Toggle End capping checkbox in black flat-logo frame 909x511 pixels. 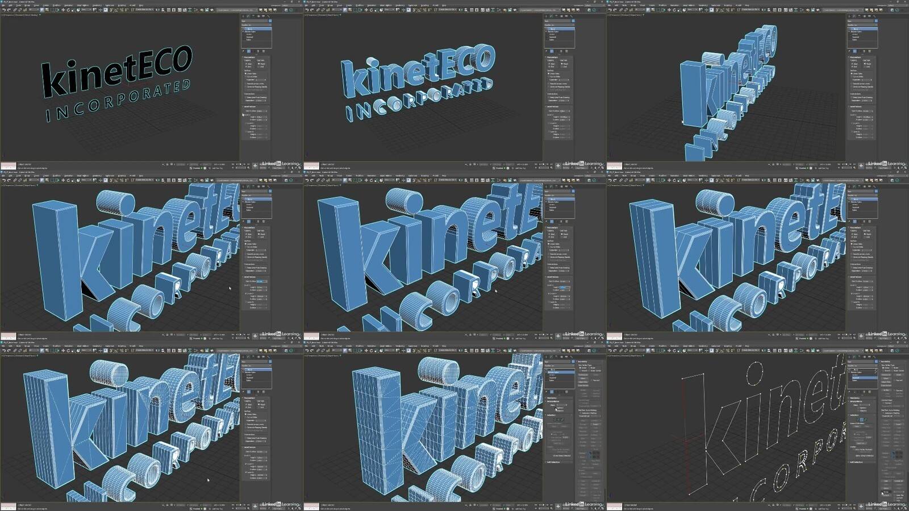tap(246, 67)
